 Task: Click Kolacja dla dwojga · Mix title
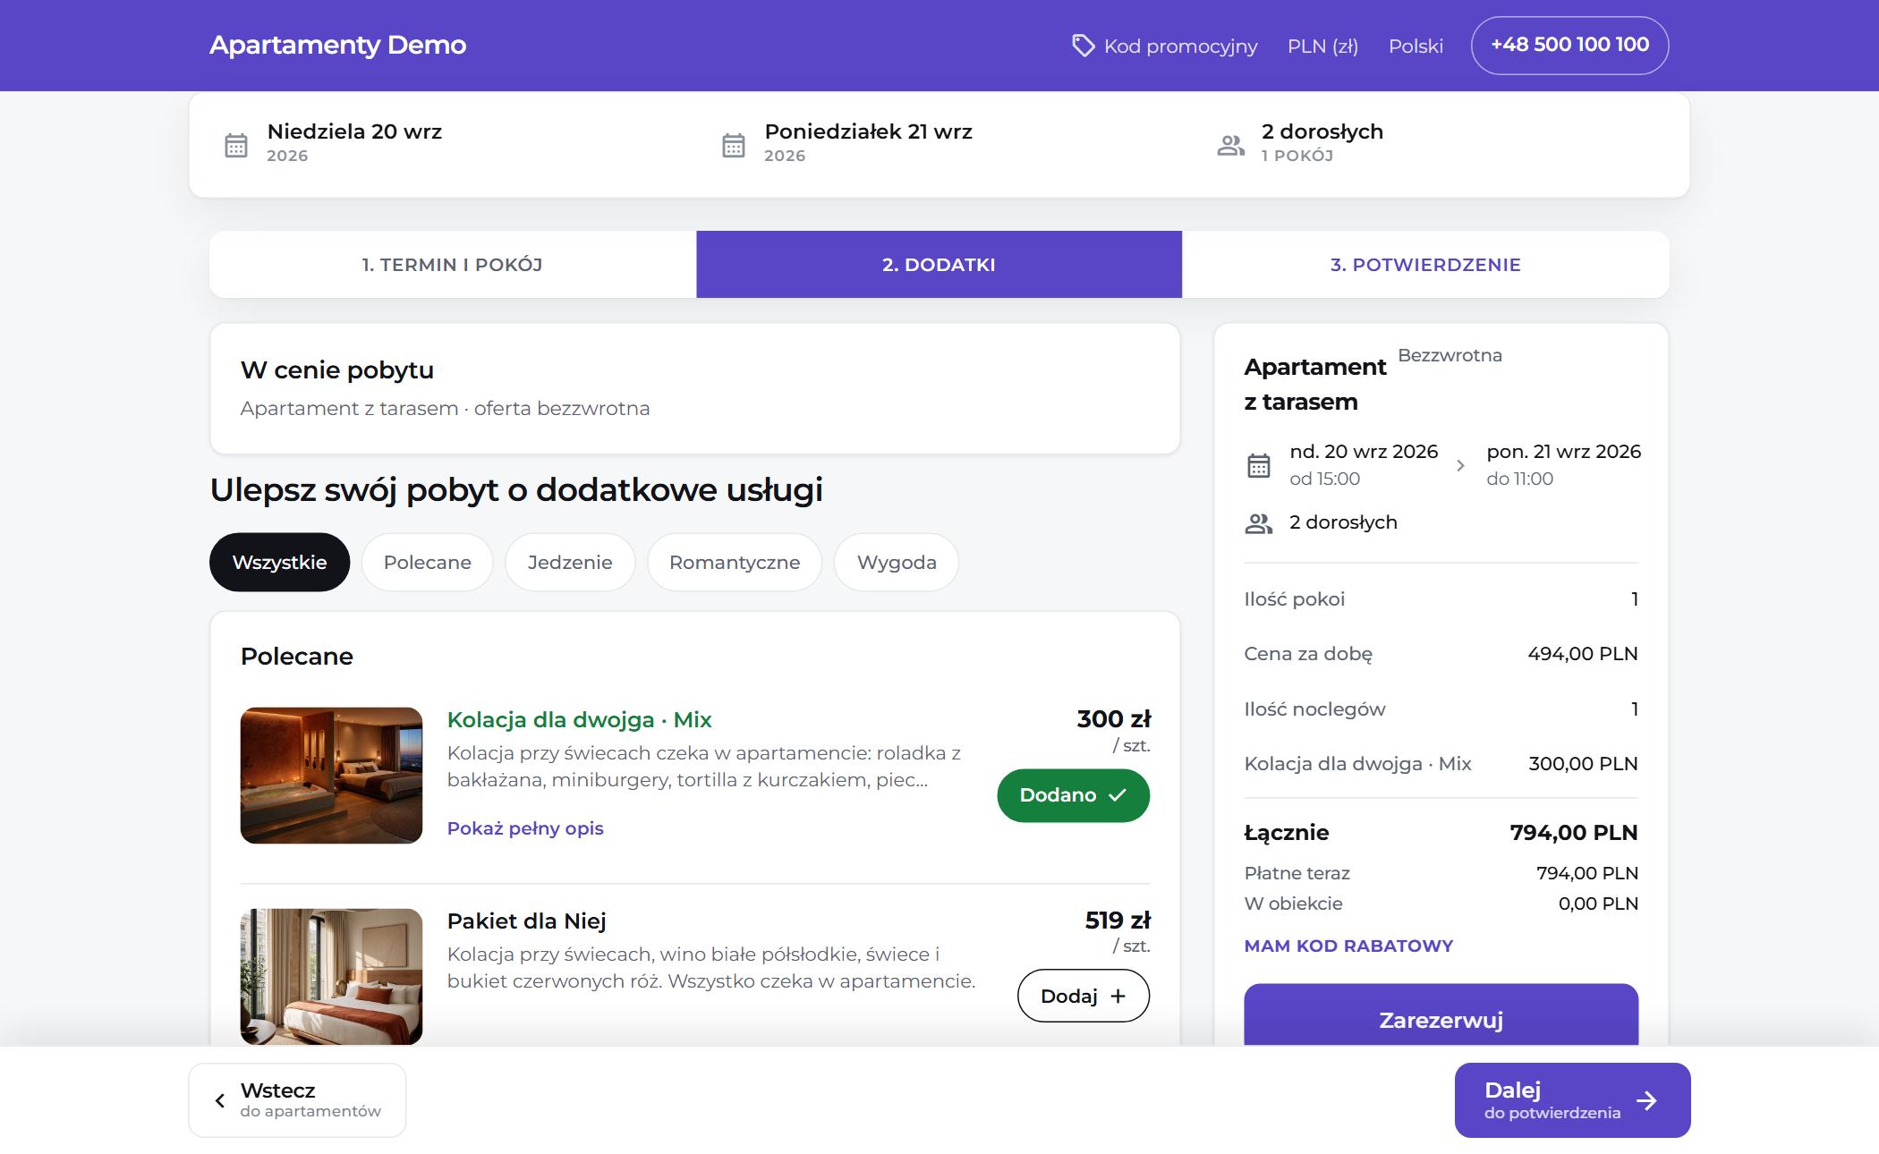pos(579,720)
